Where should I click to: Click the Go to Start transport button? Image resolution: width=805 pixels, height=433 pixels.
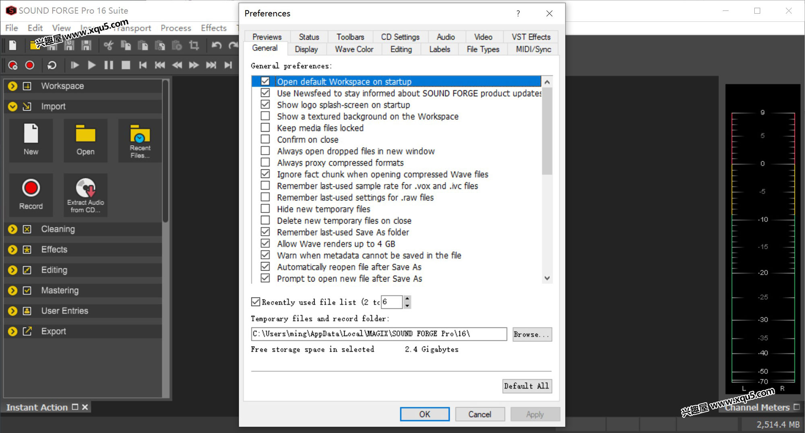pyautogui.click(x=142, y=65)
